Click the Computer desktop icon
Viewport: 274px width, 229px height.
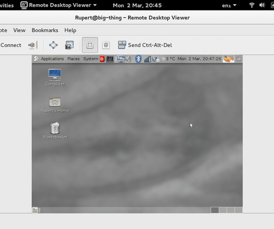(x=55, y=77)
